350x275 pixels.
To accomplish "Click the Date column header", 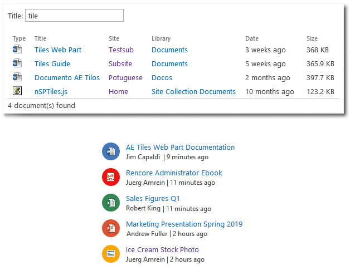I will pos(252,38).
